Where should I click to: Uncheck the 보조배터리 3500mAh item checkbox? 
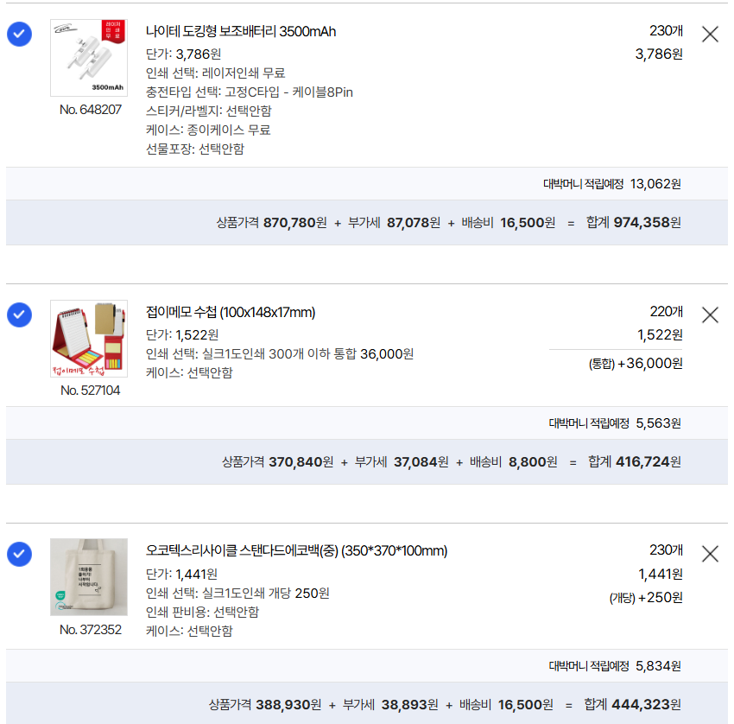[x=19, y=35]
